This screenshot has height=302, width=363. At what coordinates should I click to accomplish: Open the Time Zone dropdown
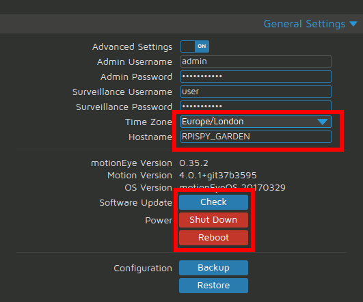click(x=256, y=122)
